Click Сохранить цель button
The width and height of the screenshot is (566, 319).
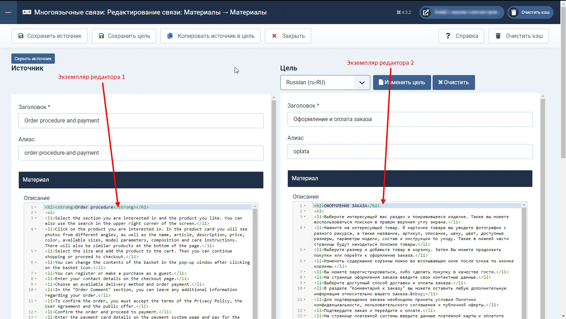tap(124, 36)
